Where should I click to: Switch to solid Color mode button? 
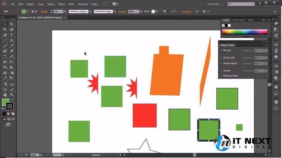(4, 114)
